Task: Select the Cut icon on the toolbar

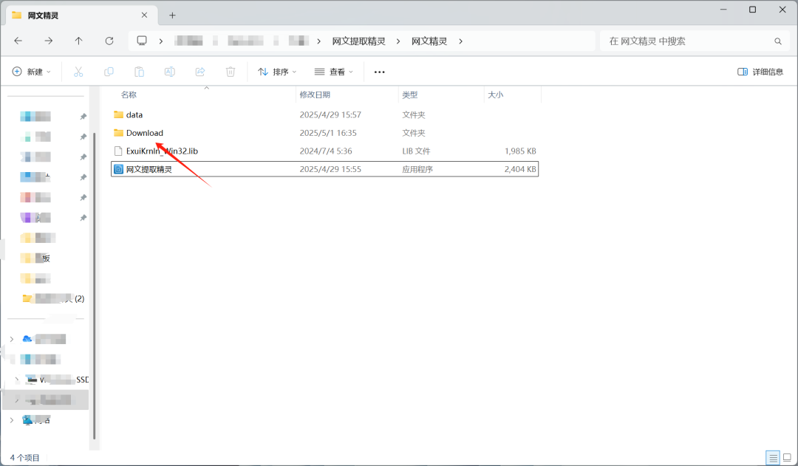Action: [77, 71]
